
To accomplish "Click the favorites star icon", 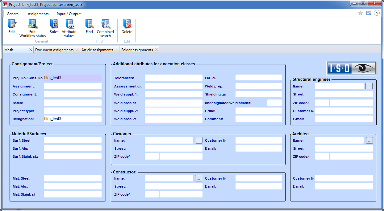I will (x=360, y=13).
